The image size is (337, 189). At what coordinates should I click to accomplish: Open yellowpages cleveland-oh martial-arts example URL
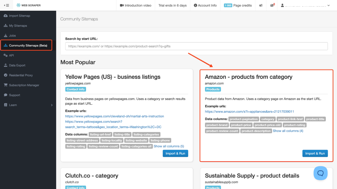pos(115,116)
